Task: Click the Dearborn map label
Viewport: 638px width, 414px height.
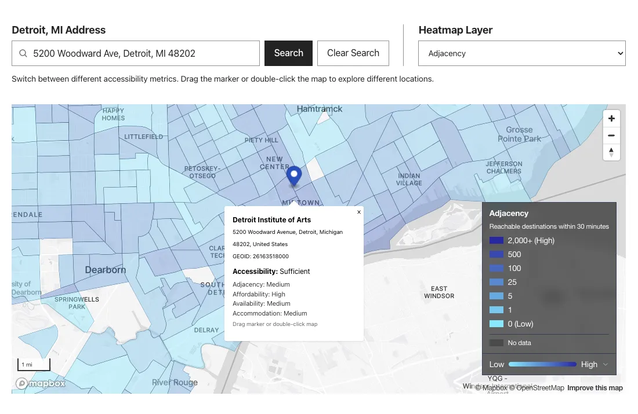Action: click(106, 270)
